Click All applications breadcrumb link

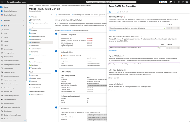pos(48,6)
